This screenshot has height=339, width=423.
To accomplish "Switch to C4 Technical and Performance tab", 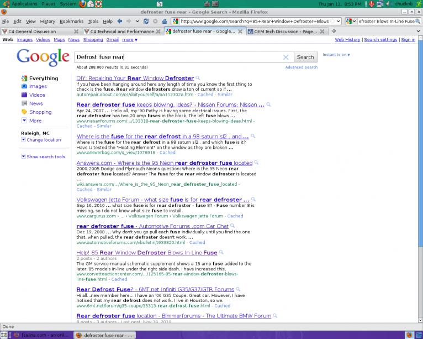I will pyautogui.click(x=122, y=32).
